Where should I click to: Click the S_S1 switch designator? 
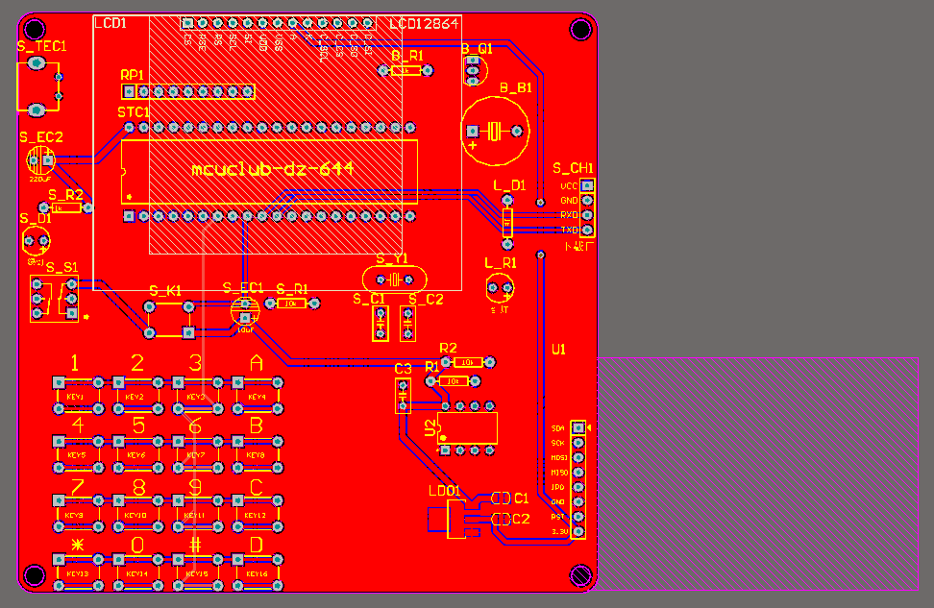click(x=61, y=267)
